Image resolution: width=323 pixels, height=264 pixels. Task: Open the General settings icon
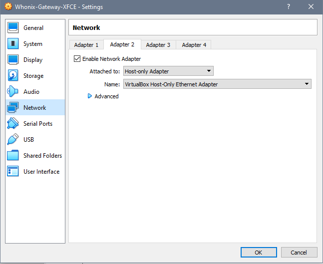13,28
